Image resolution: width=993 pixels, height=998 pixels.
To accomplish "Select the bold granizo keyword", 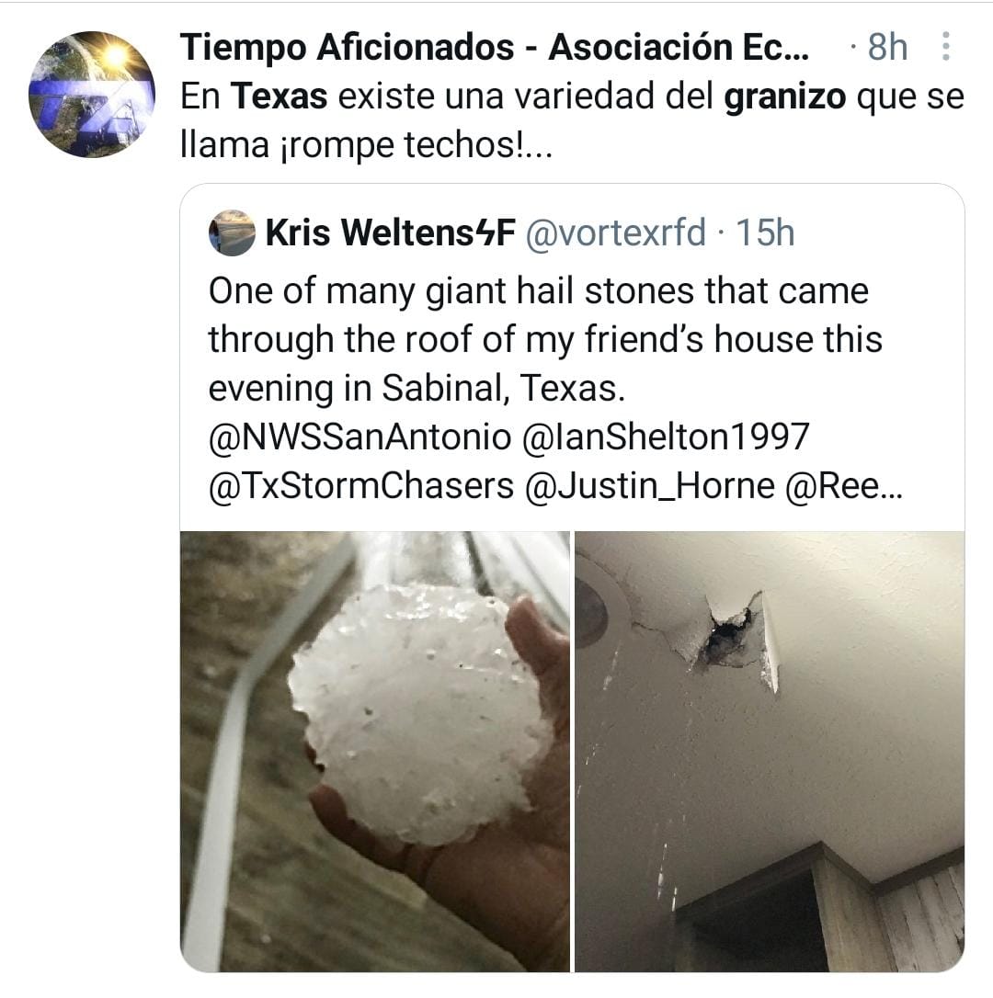I will (x=784, y=98).
